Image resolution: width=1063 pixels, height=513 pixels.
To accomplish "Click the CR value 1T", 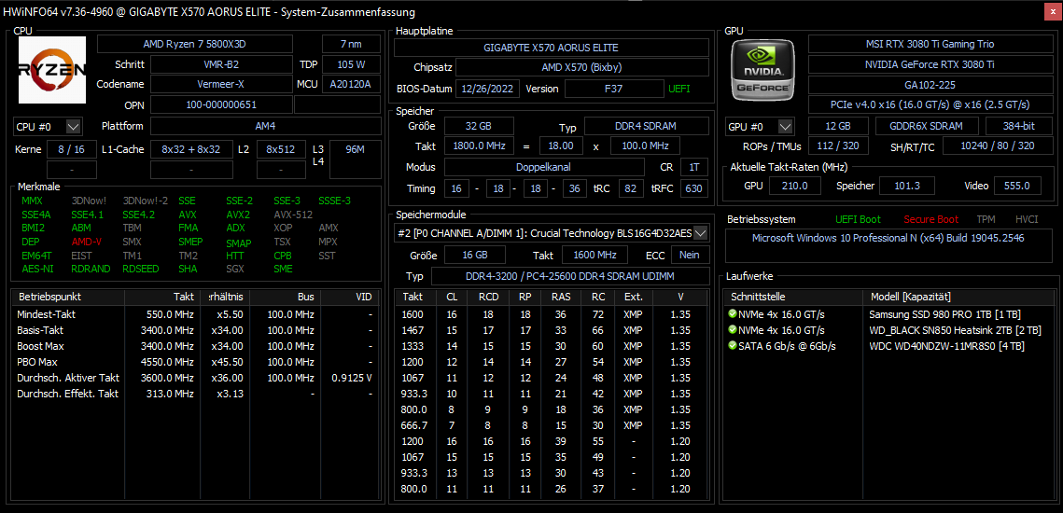I will pyautogui.click(x=693, y=167).
